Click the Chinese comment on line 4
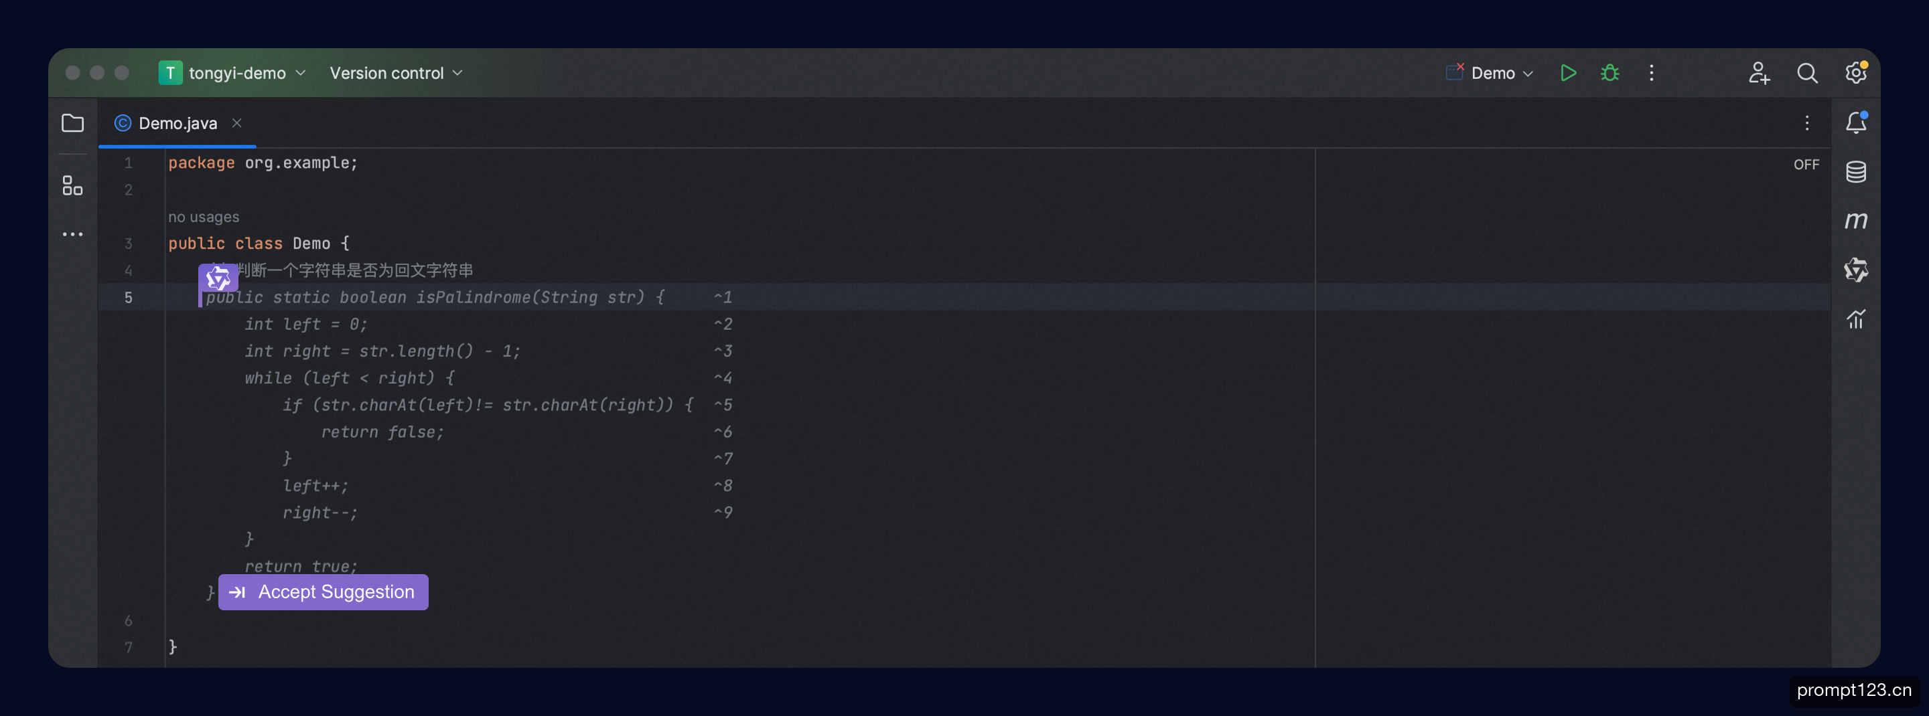1929x716 pixels. (354, 270)
